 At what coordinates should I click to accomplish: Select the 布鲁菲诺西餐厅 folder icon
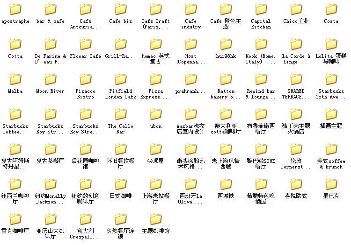click(261, 114)
